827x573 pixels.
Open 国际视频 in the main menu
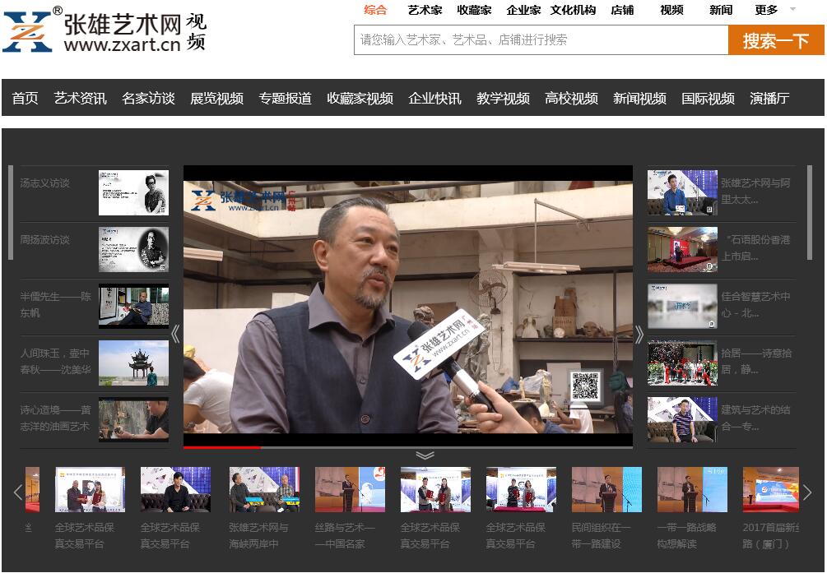[708, 98]
